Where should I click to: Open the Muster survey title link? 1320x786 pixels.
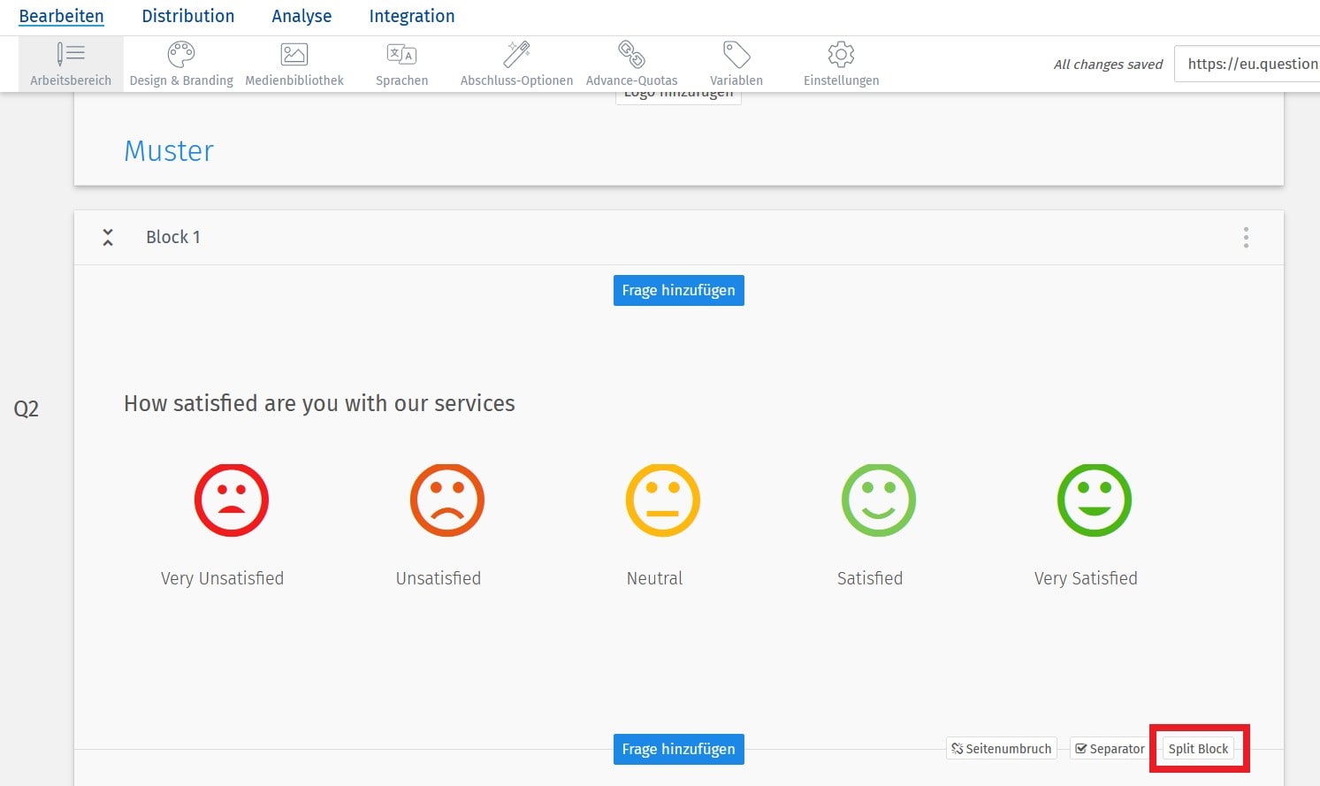[x=168, y=150]
